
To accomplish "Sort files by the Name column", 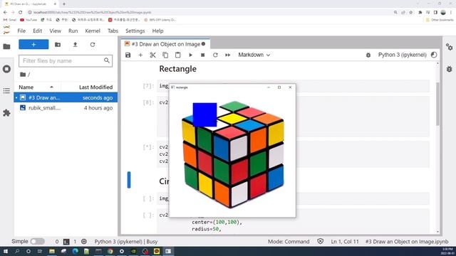I will [x=36, y=87].
